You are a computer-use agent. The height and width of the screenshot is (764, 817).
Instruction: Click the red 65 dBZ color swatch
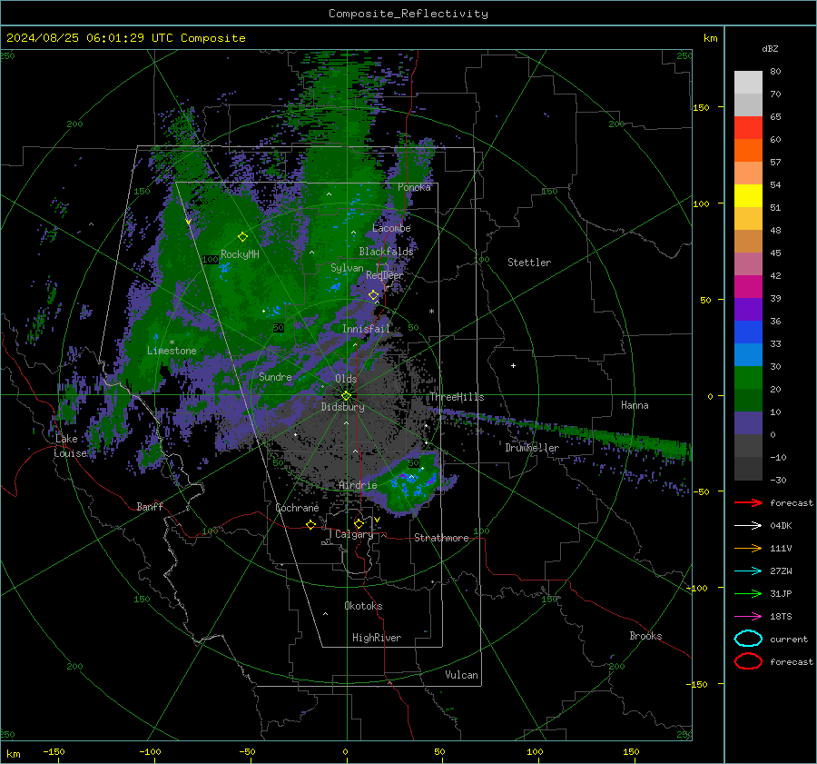click(748, 127)
